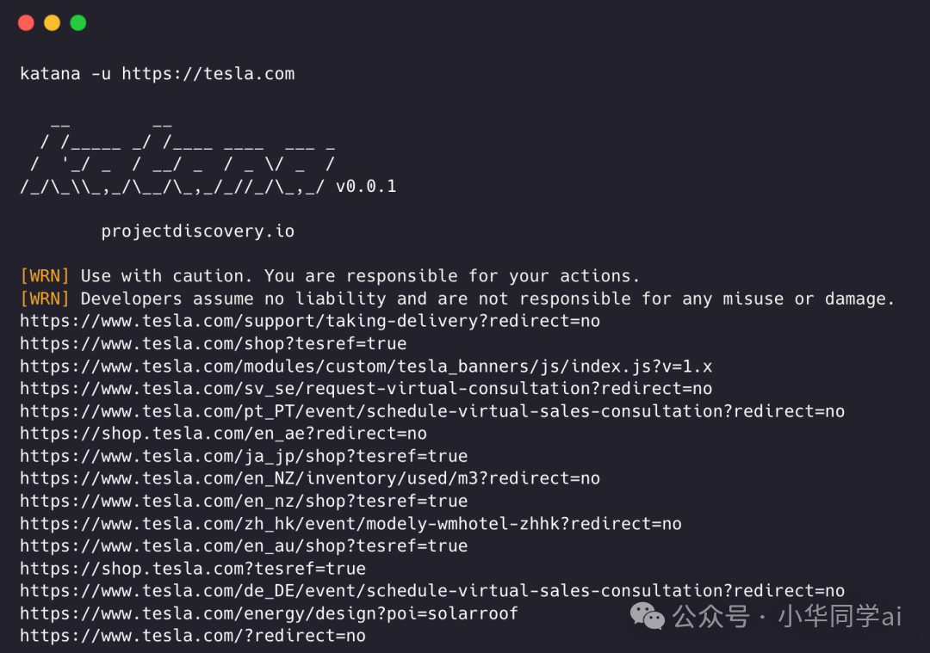Open the shop.tesla.com en_ae URL

pos(223,434)
